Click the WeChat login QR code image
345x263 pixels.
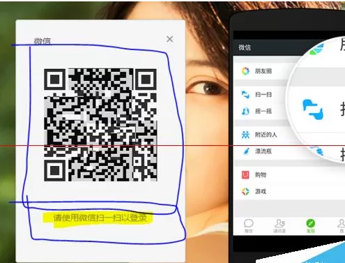[100, 125]
